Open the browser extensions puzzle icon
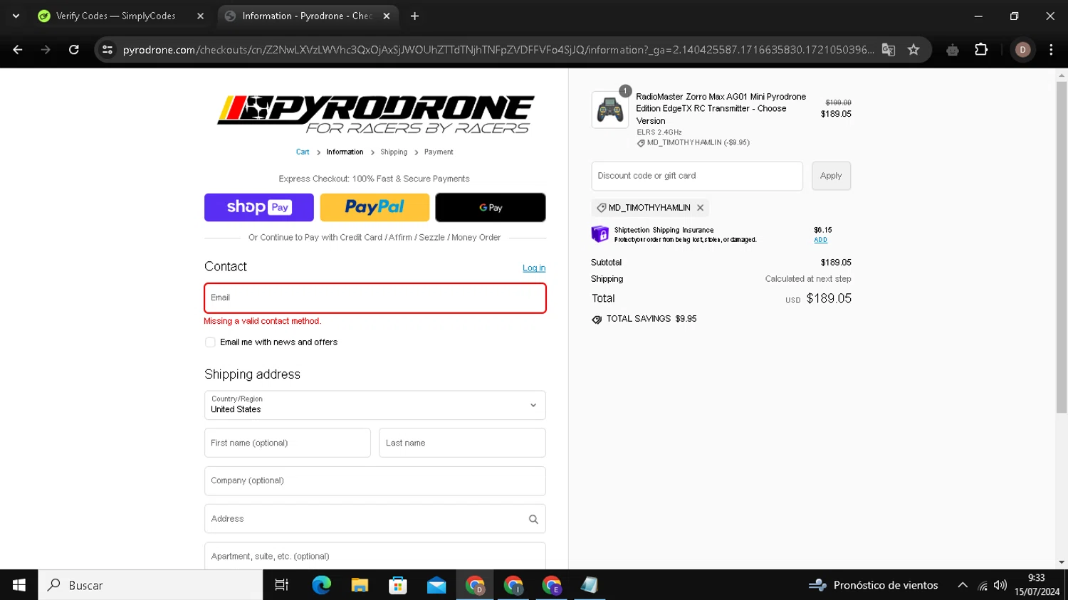 pyautogui.click(x=981, y=50)
